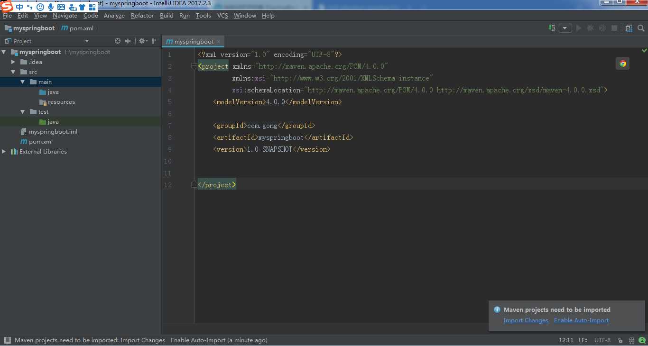
Task: Open the Build menu
Action: point(167,16)
